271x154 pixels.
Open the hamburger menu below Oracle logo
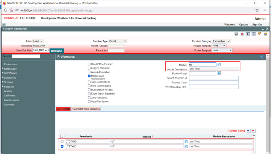tap(4, 25)
